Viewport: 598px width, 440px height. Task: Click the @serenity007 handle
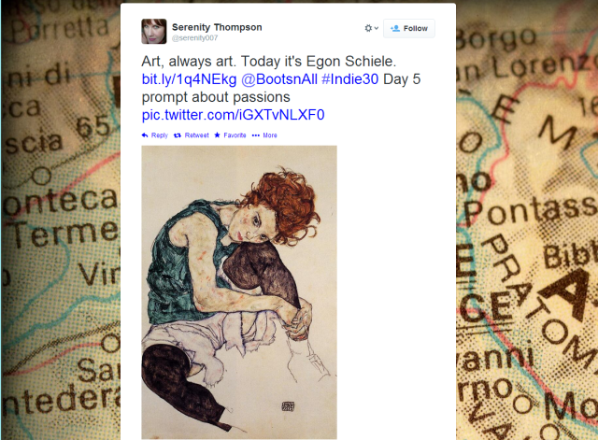(195, 37)
